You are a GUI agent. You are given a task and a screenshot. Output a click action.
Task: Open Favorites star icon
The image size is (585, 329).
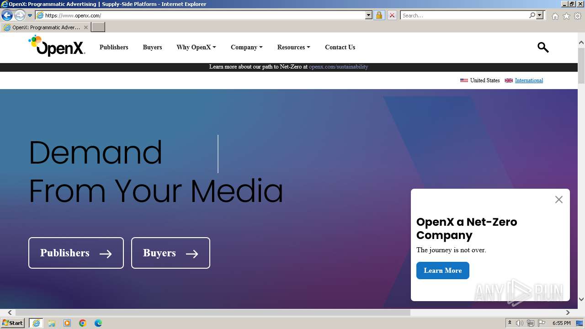(x=566, y=16)
